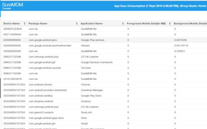Image resolution: width=207 pixels, height=129 pixels.
Task: Click com.google.android.gms package cell
Action: coord(43,40)
